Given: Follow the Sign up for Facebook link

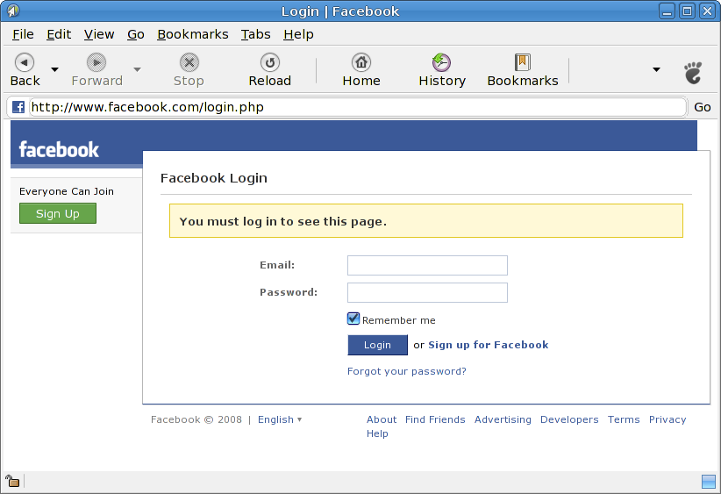Looking at the screenshot, I should (489, 345).
